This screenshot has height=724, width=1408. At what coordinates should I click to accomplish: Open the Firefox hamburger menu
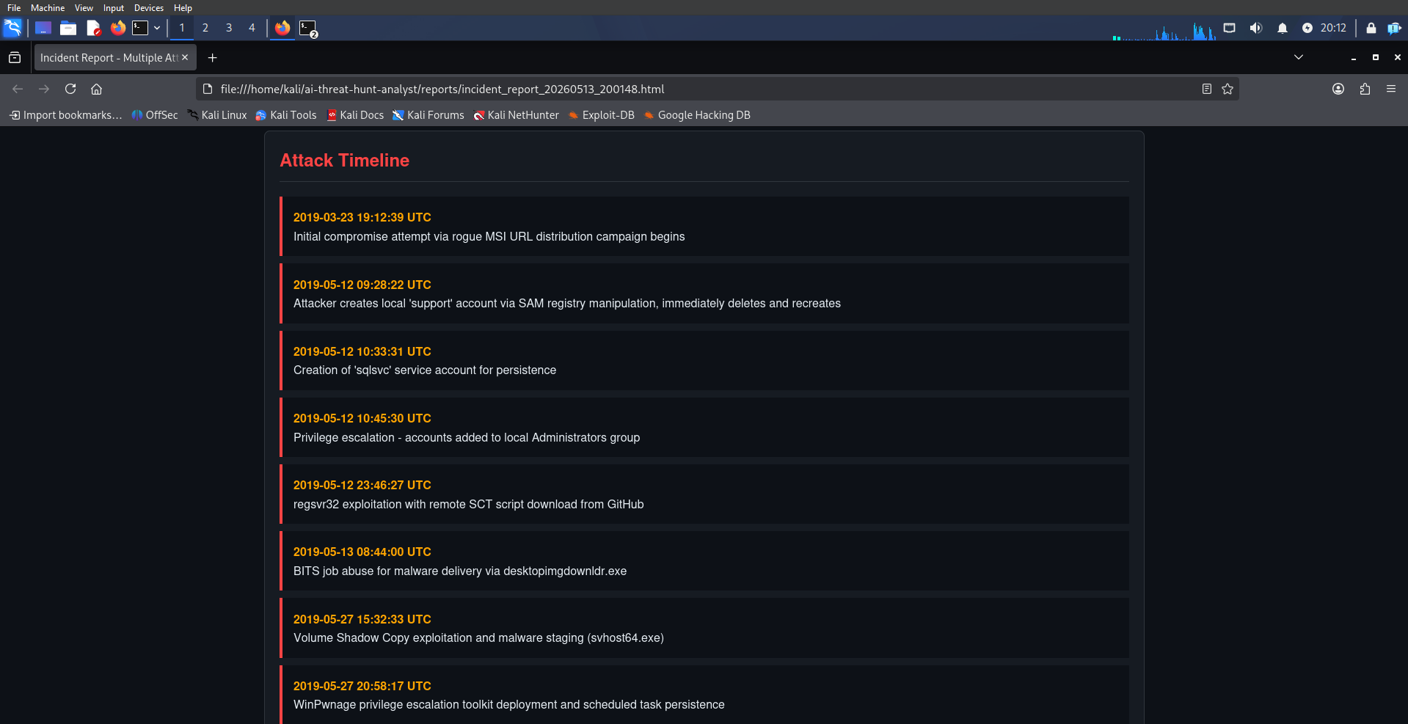coord(1391,89)
